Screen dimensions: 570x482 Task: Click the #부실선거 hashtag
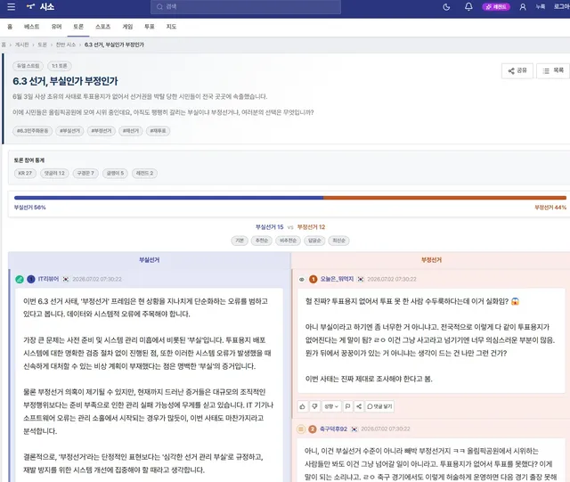tap(69, 131)
